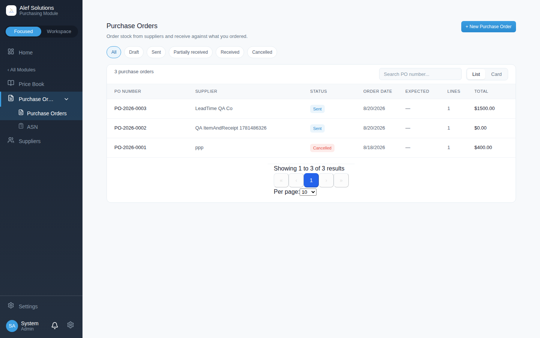Open Settings in the sidebar
The image size is (540, 338).
41,306
